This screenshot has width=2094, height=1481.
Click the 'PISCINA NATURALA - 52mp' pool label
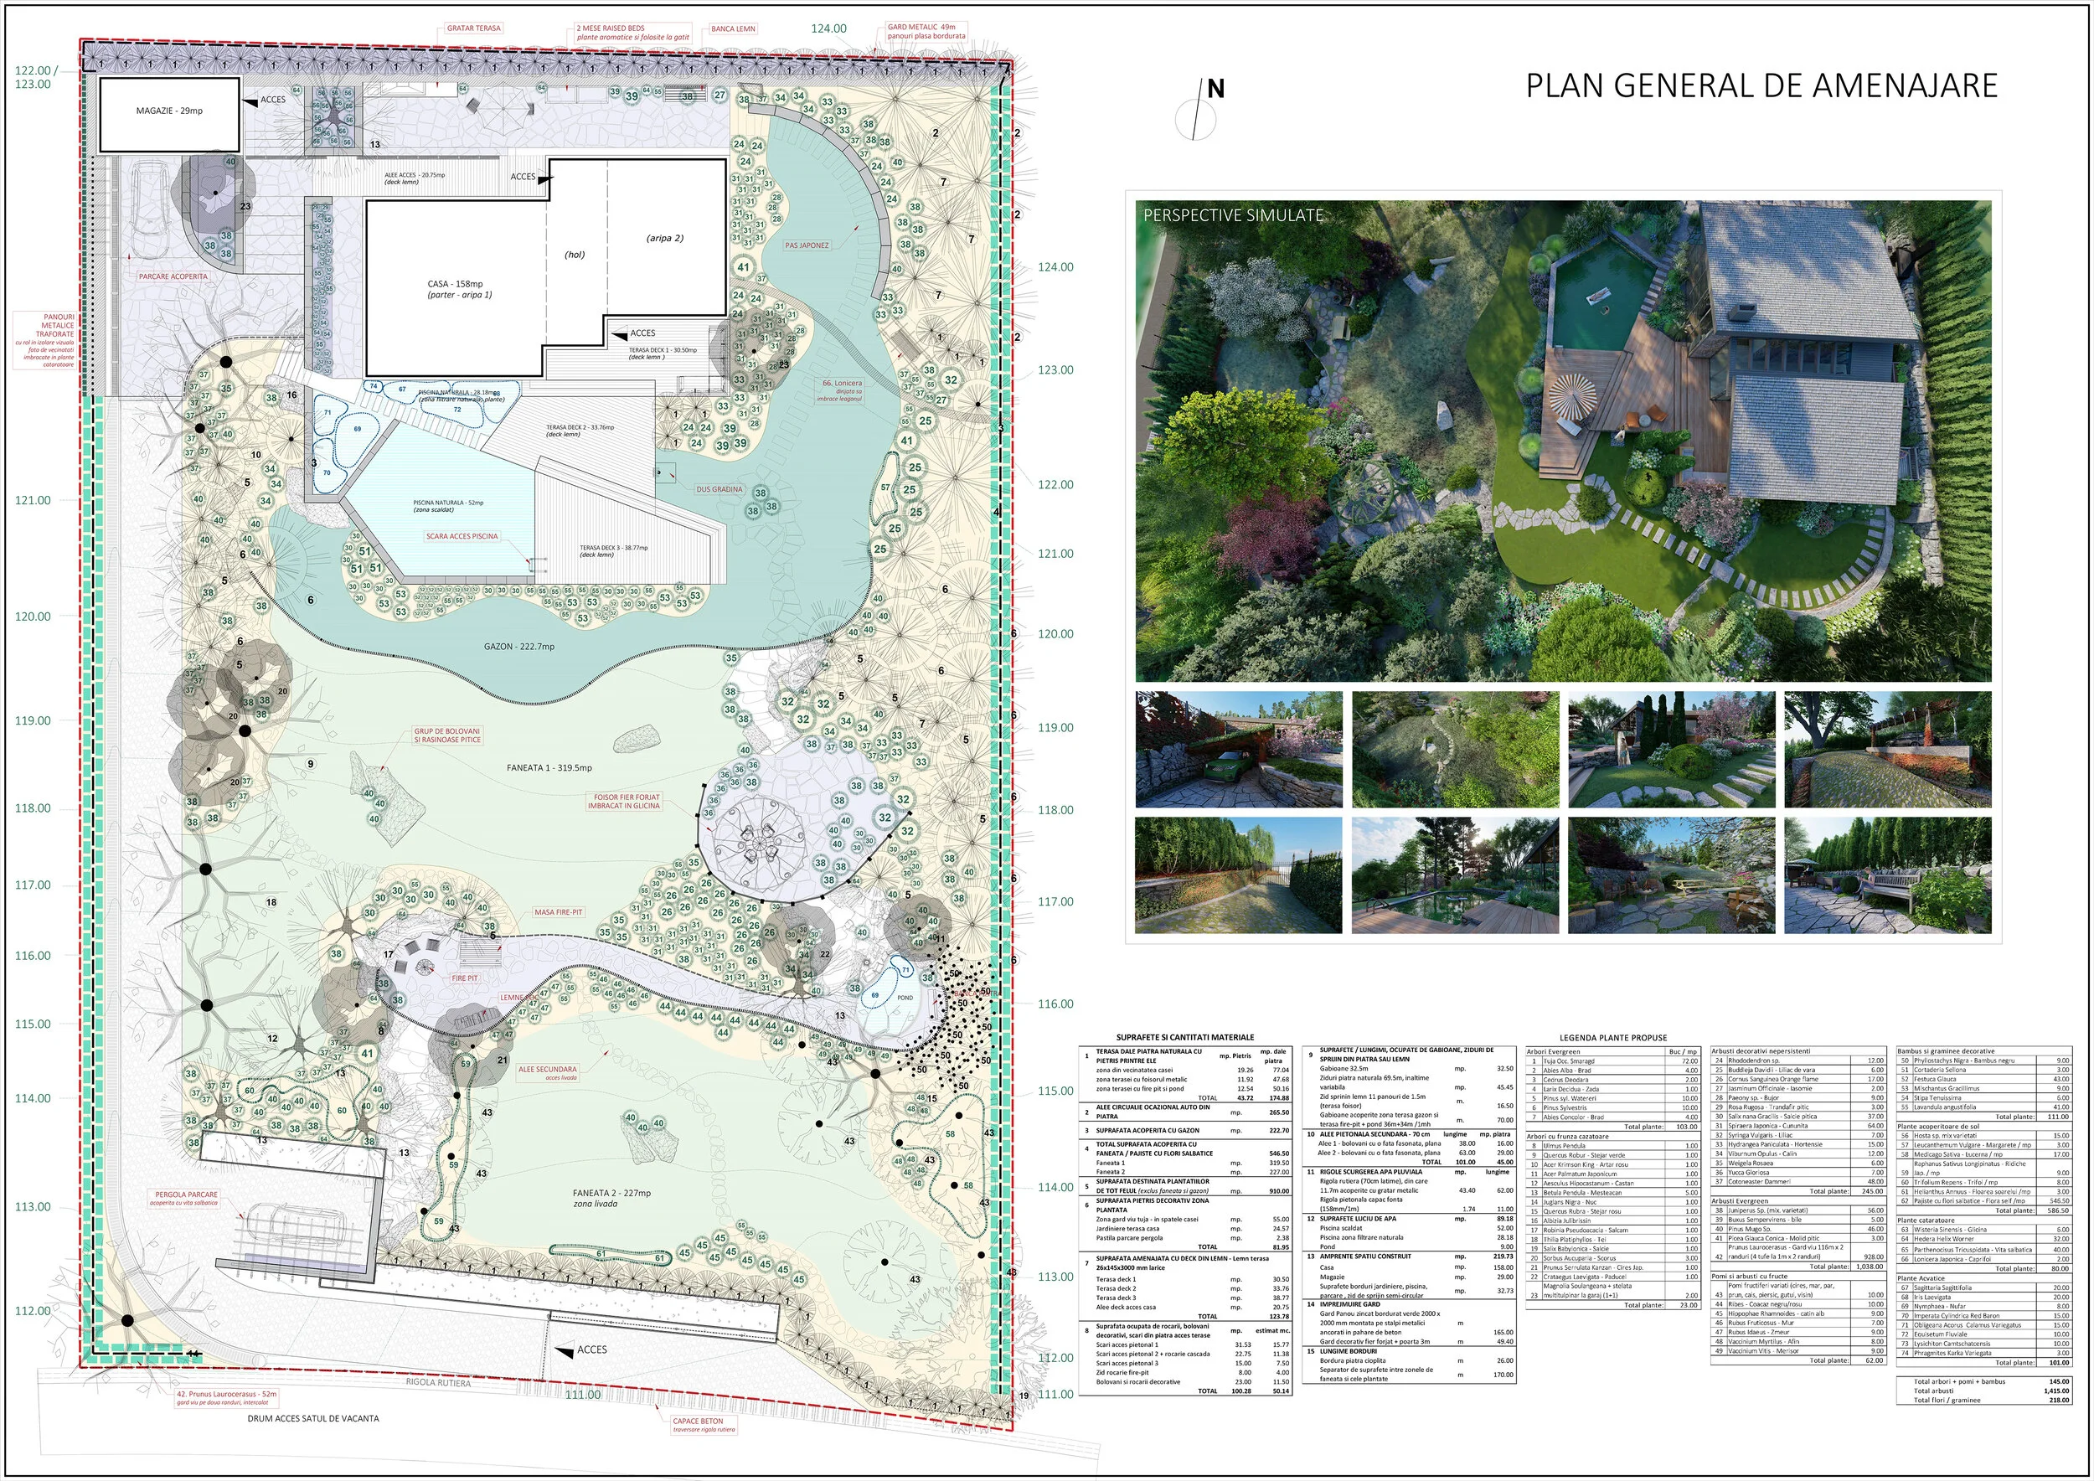[x=448, y=503]
